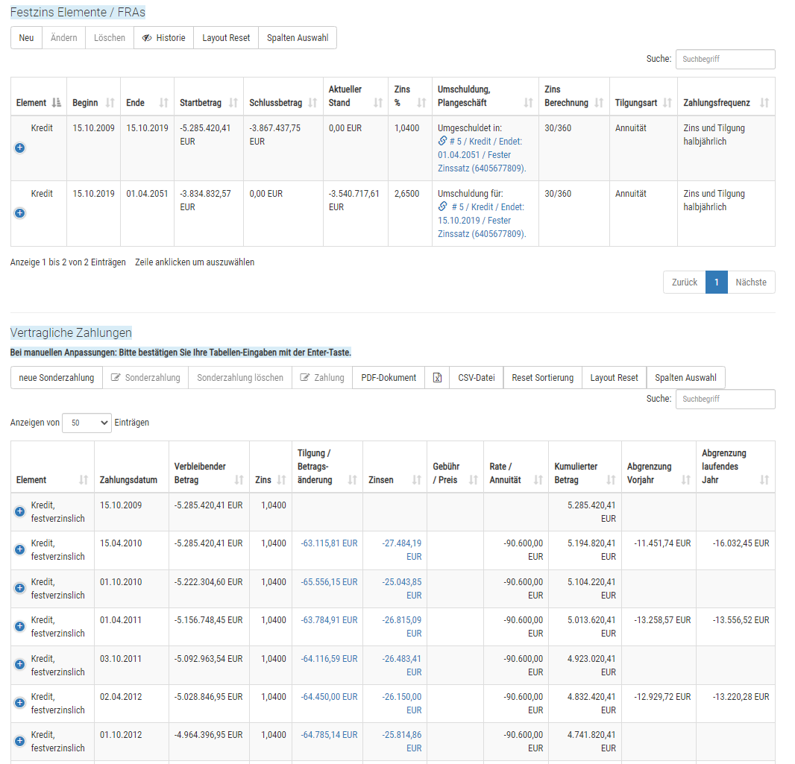The height and width of the screenshot is (764, 795).
Task: Go to Nächste page
Action: tap(751, 282)
